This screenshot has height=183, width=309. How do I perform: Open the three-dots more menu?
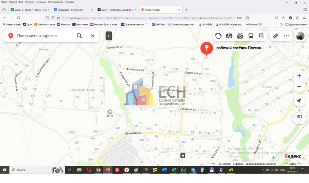286,36
